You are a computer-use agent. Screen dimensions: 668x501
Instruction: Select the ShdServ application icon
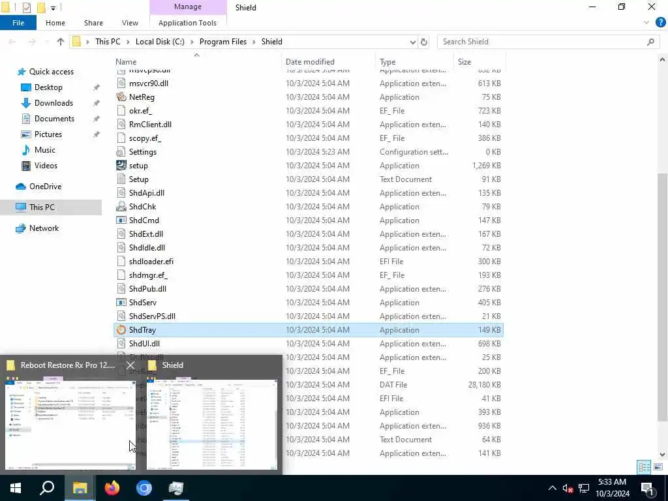pos(121,303)
